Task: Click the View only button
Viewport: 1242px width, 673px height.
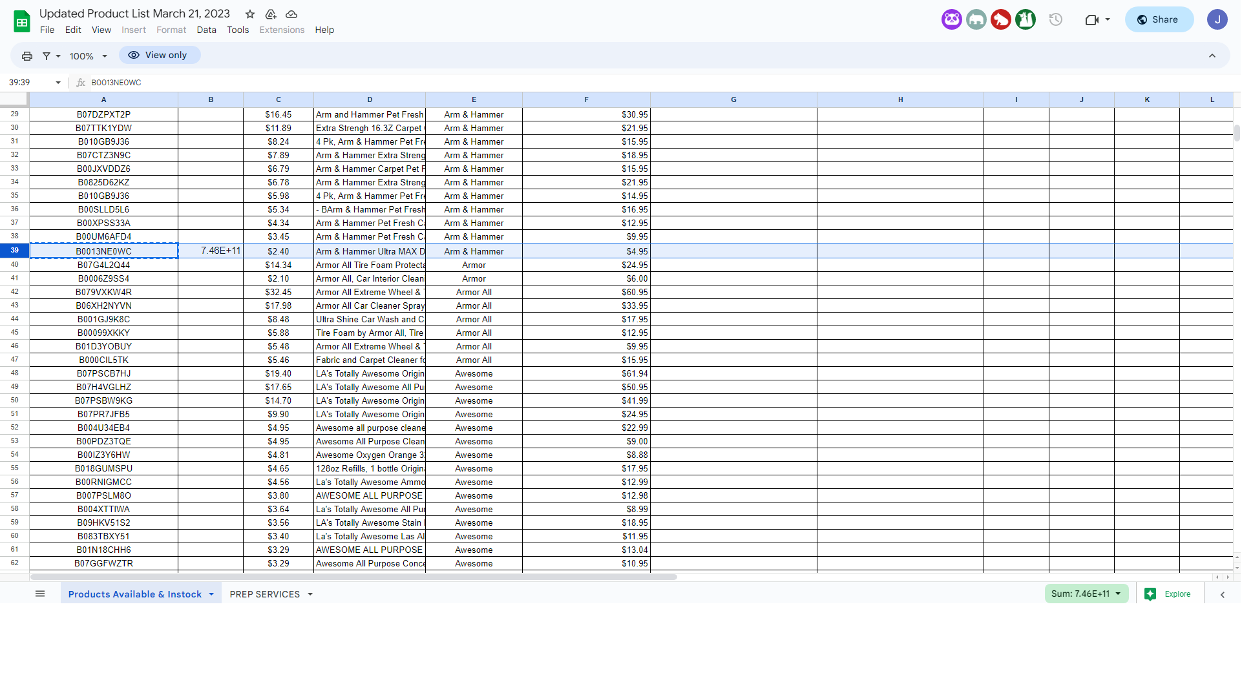Action: (x=160, y=55)
